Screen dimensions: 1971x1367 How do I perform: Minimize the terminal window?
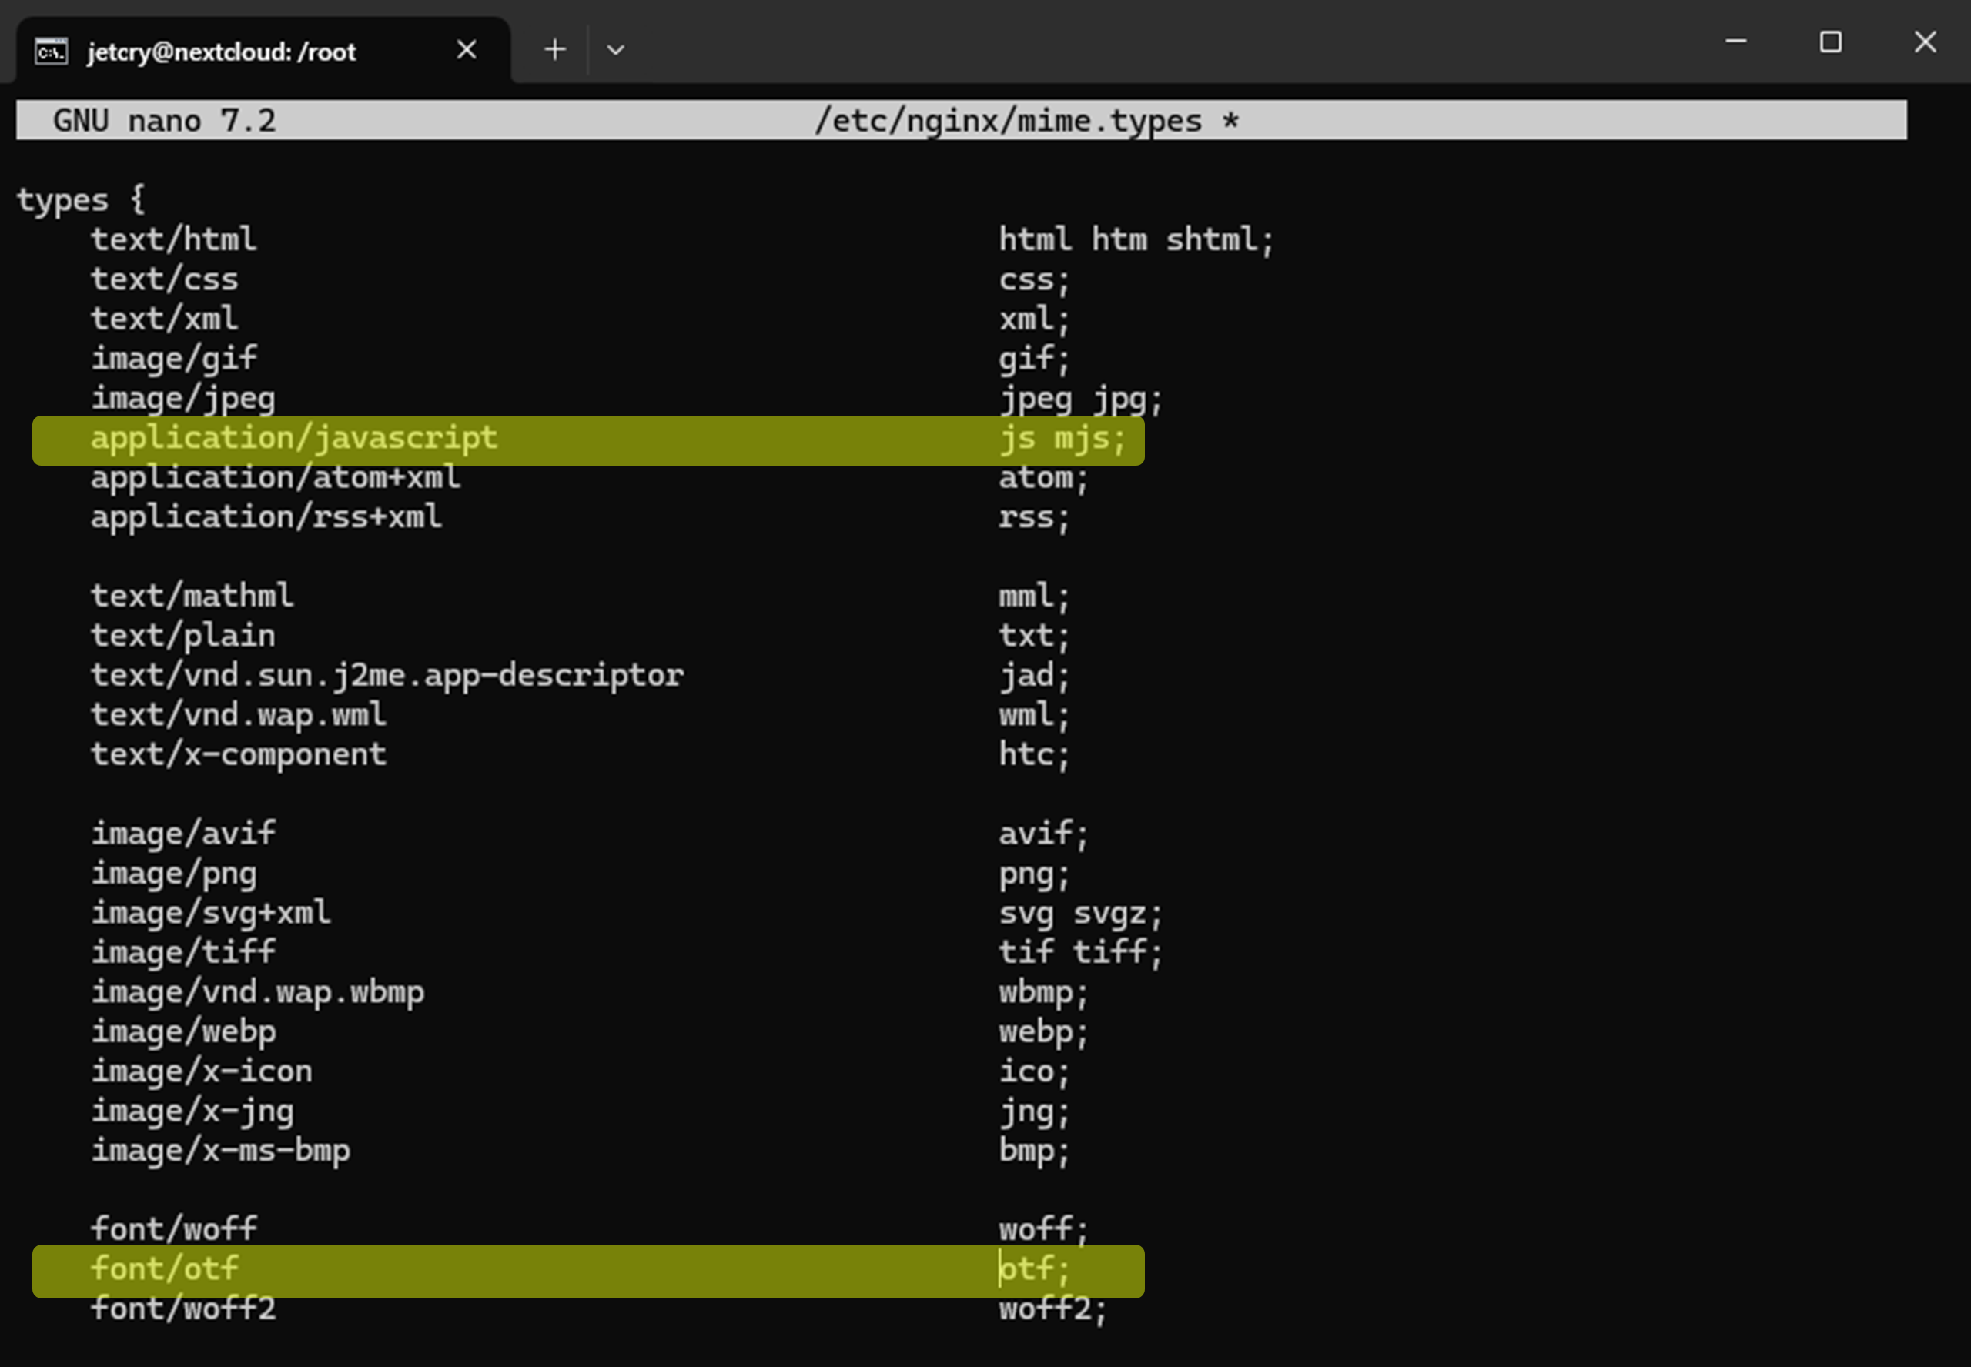pos(1736,41)
